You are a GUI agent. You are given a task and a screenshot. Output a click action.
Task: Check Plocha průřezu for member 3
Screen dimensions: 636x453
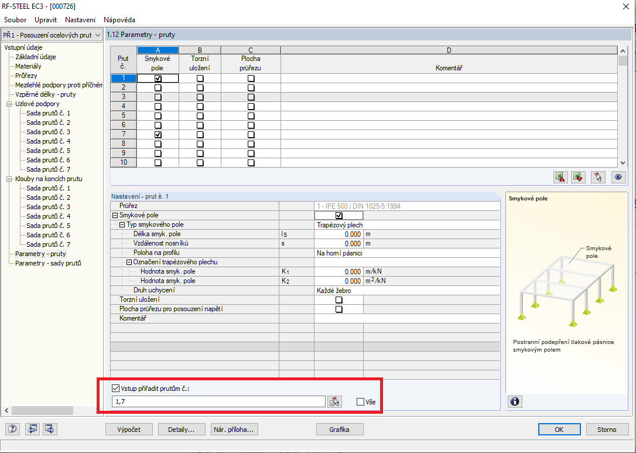[x=251, y=97]
